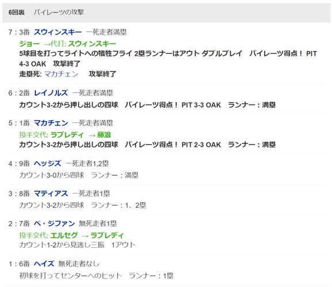
Task: Open 藤浪 relief pitcher link
Action: 104,135
